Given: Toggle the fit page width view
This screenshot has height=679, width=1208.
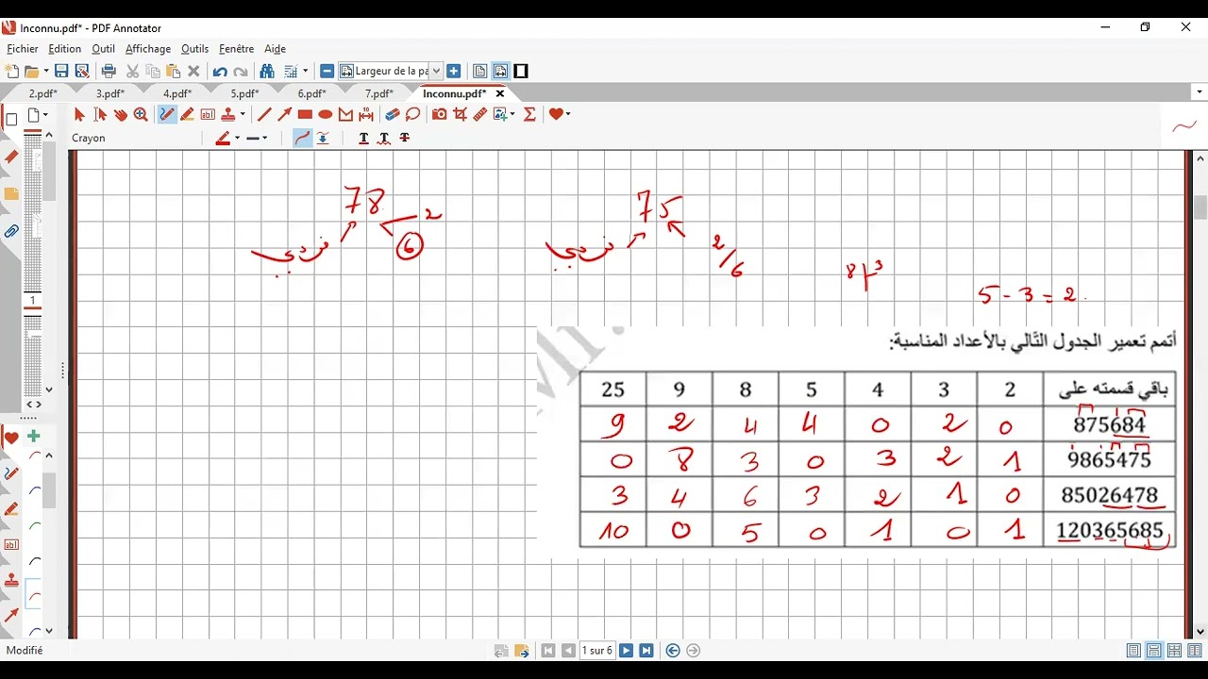Looking at the screenshot, I should pyautogui.click(x=500, y=71).
